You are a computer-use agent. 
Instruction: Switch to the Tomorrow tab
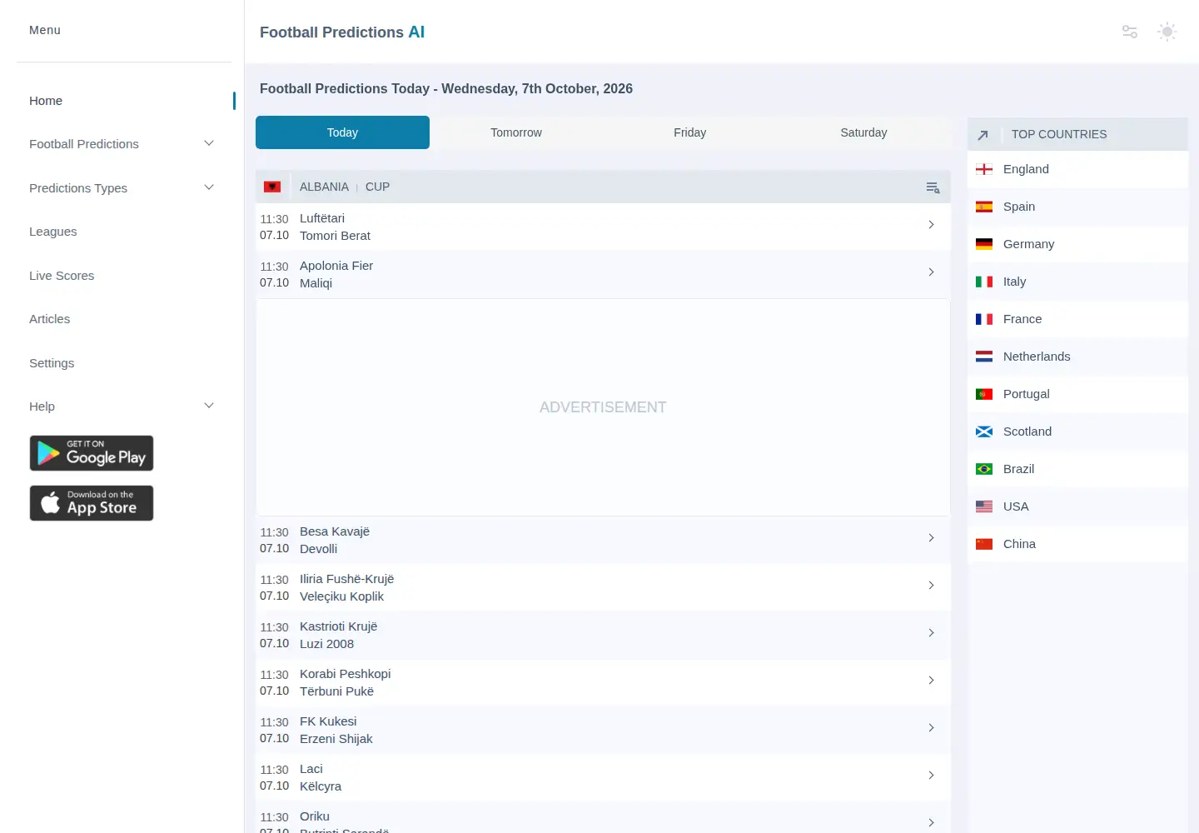tap(516, 132)
